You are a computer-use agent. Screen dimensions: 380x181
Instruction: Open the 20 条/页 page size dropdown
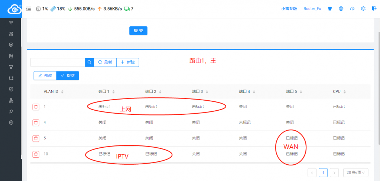[356, 172]
